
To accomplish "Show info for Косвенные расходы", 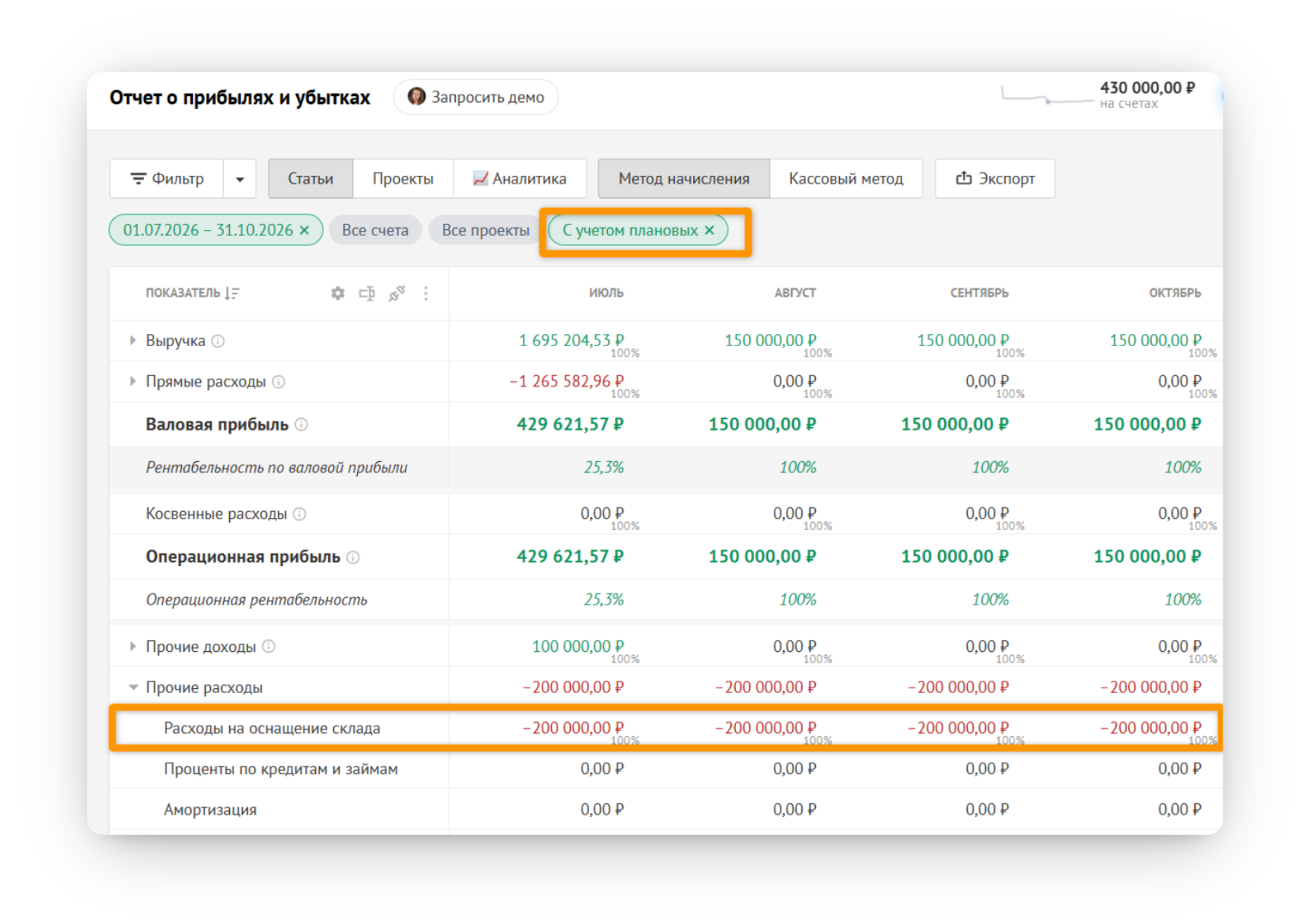I will [300, 514].
